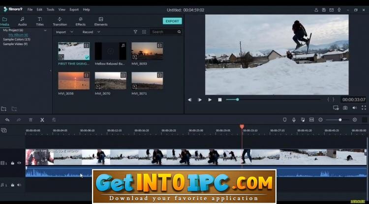
Task: Click the redo arrow icon
Action: click(19, 120)
